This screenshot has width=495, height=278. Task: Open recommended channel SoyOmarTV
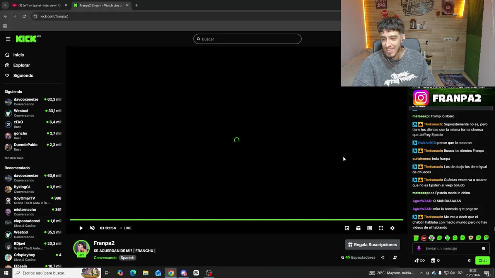coord(33,200)
